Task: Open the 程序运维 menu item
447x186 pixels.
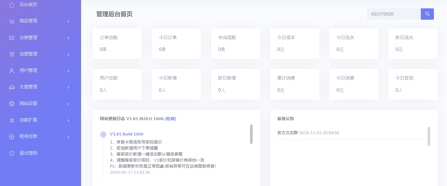Action: (28, 136)
